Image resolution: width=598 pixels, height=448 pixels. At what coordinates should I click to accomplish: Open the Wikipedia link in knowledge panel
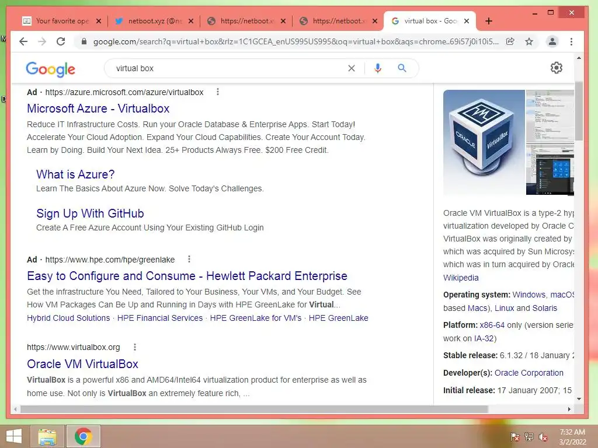[461, 278]
